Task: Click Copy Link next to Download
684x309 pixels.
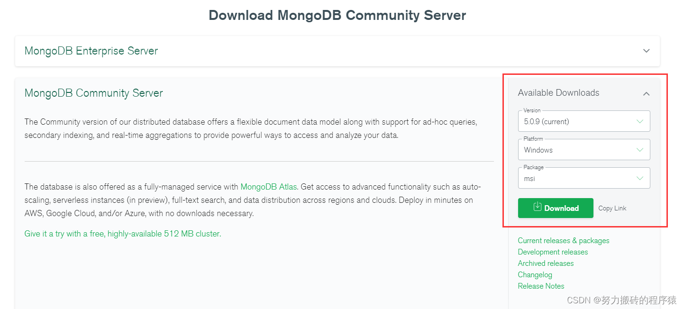Action: (612, 209)
